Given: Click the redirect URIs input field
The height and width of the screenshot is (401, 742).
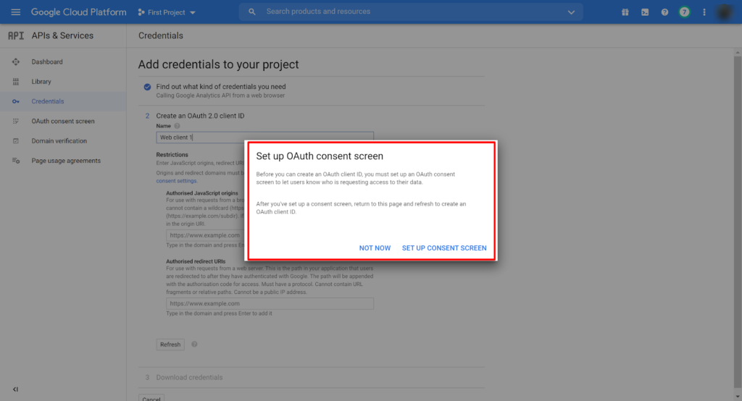Looking at the screenshot, I should (270, 303).
